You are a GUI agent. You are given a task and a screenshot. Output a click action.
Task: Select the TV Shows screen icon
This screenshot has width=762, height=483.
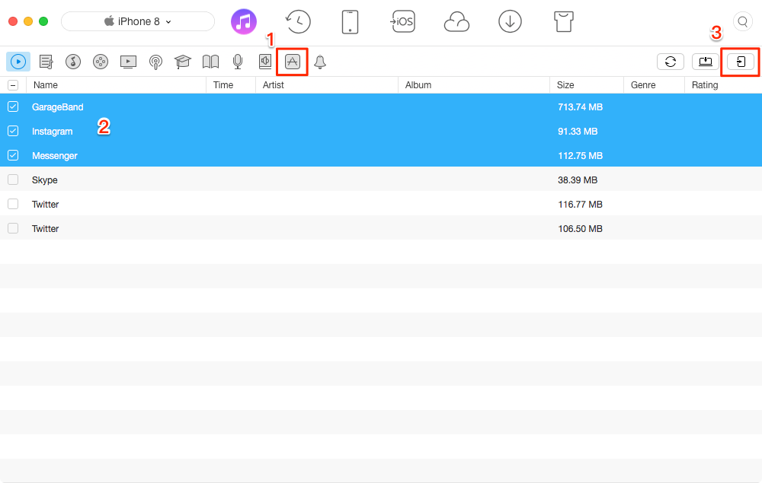[128, 62]
